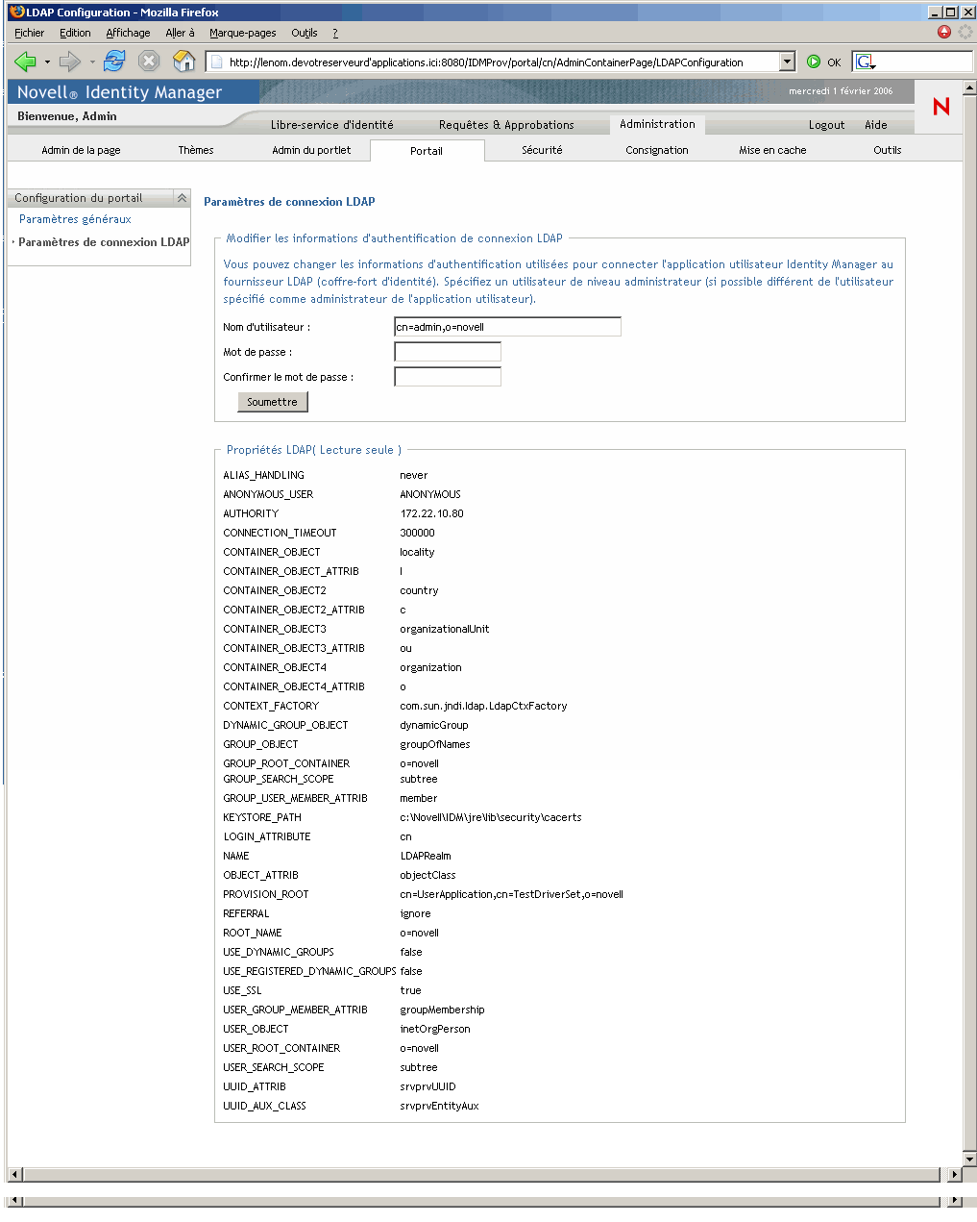Click the Nom d'utilisateur field

(507, 327)
